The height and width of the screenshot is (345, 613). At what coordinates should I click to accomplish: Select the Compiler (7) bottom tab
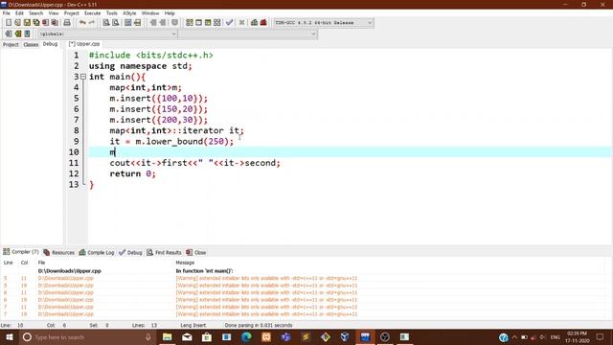click(x=21, y=252)
